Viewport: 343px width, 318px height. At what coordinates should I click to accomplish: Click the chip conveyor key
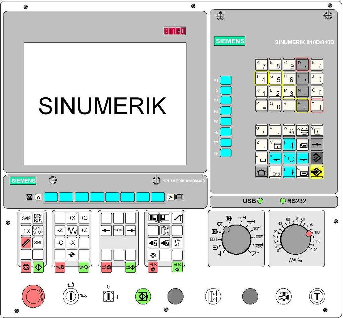pos(177,218)
